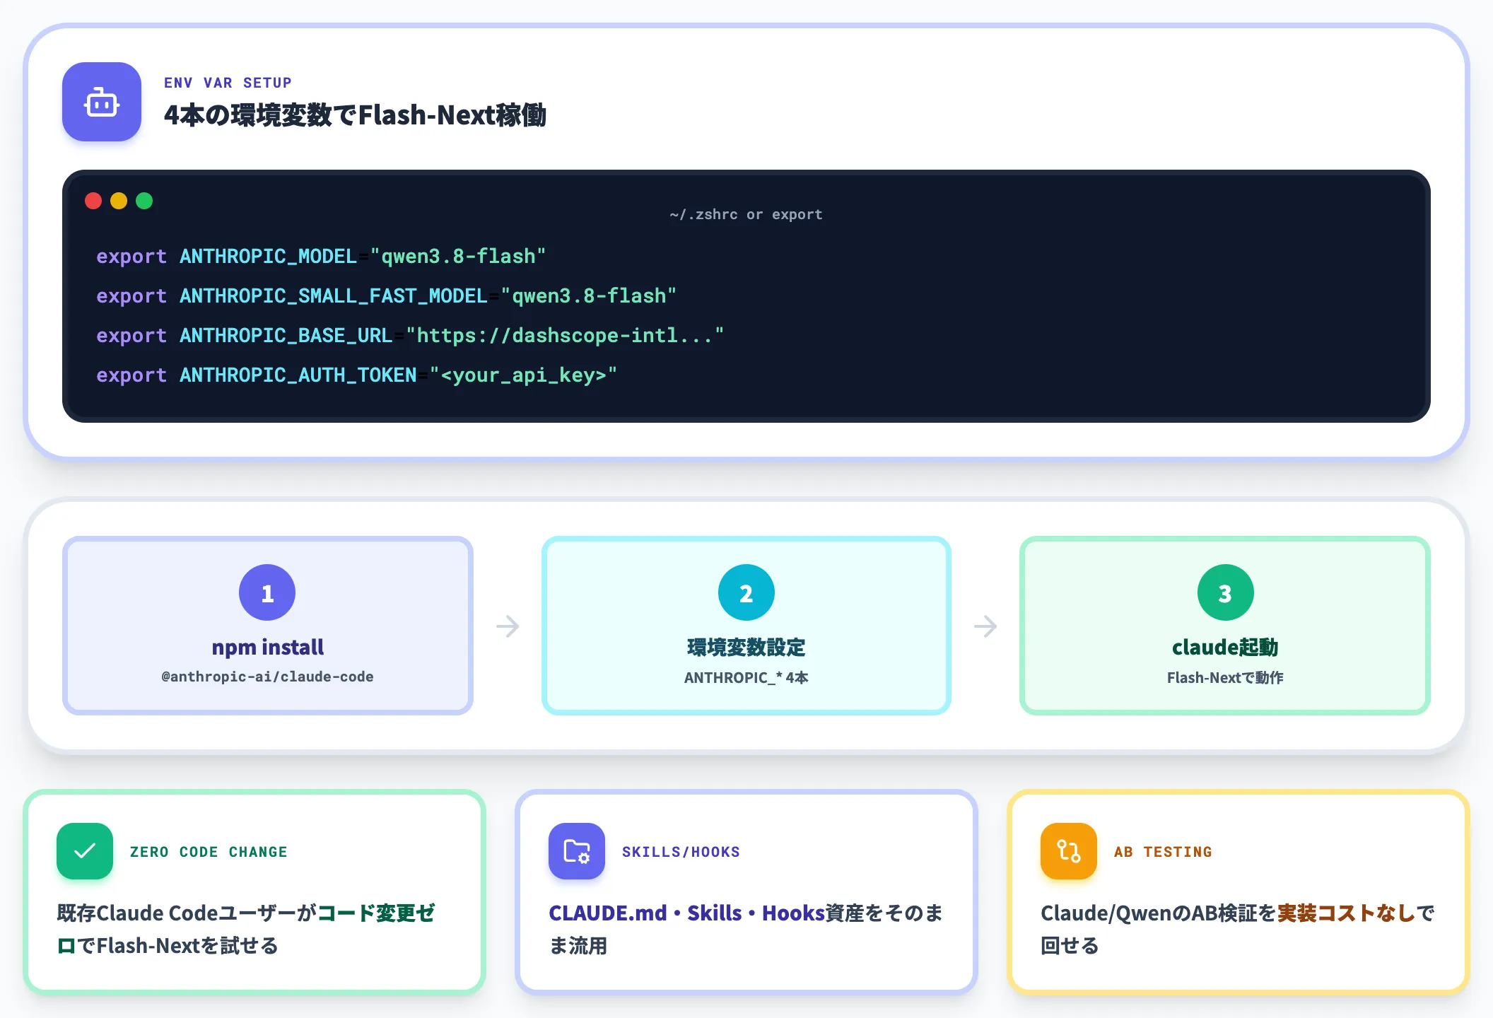Click the orange git-branch icon for AB Testing
1493x1018 pixels.
(1069, 851)
